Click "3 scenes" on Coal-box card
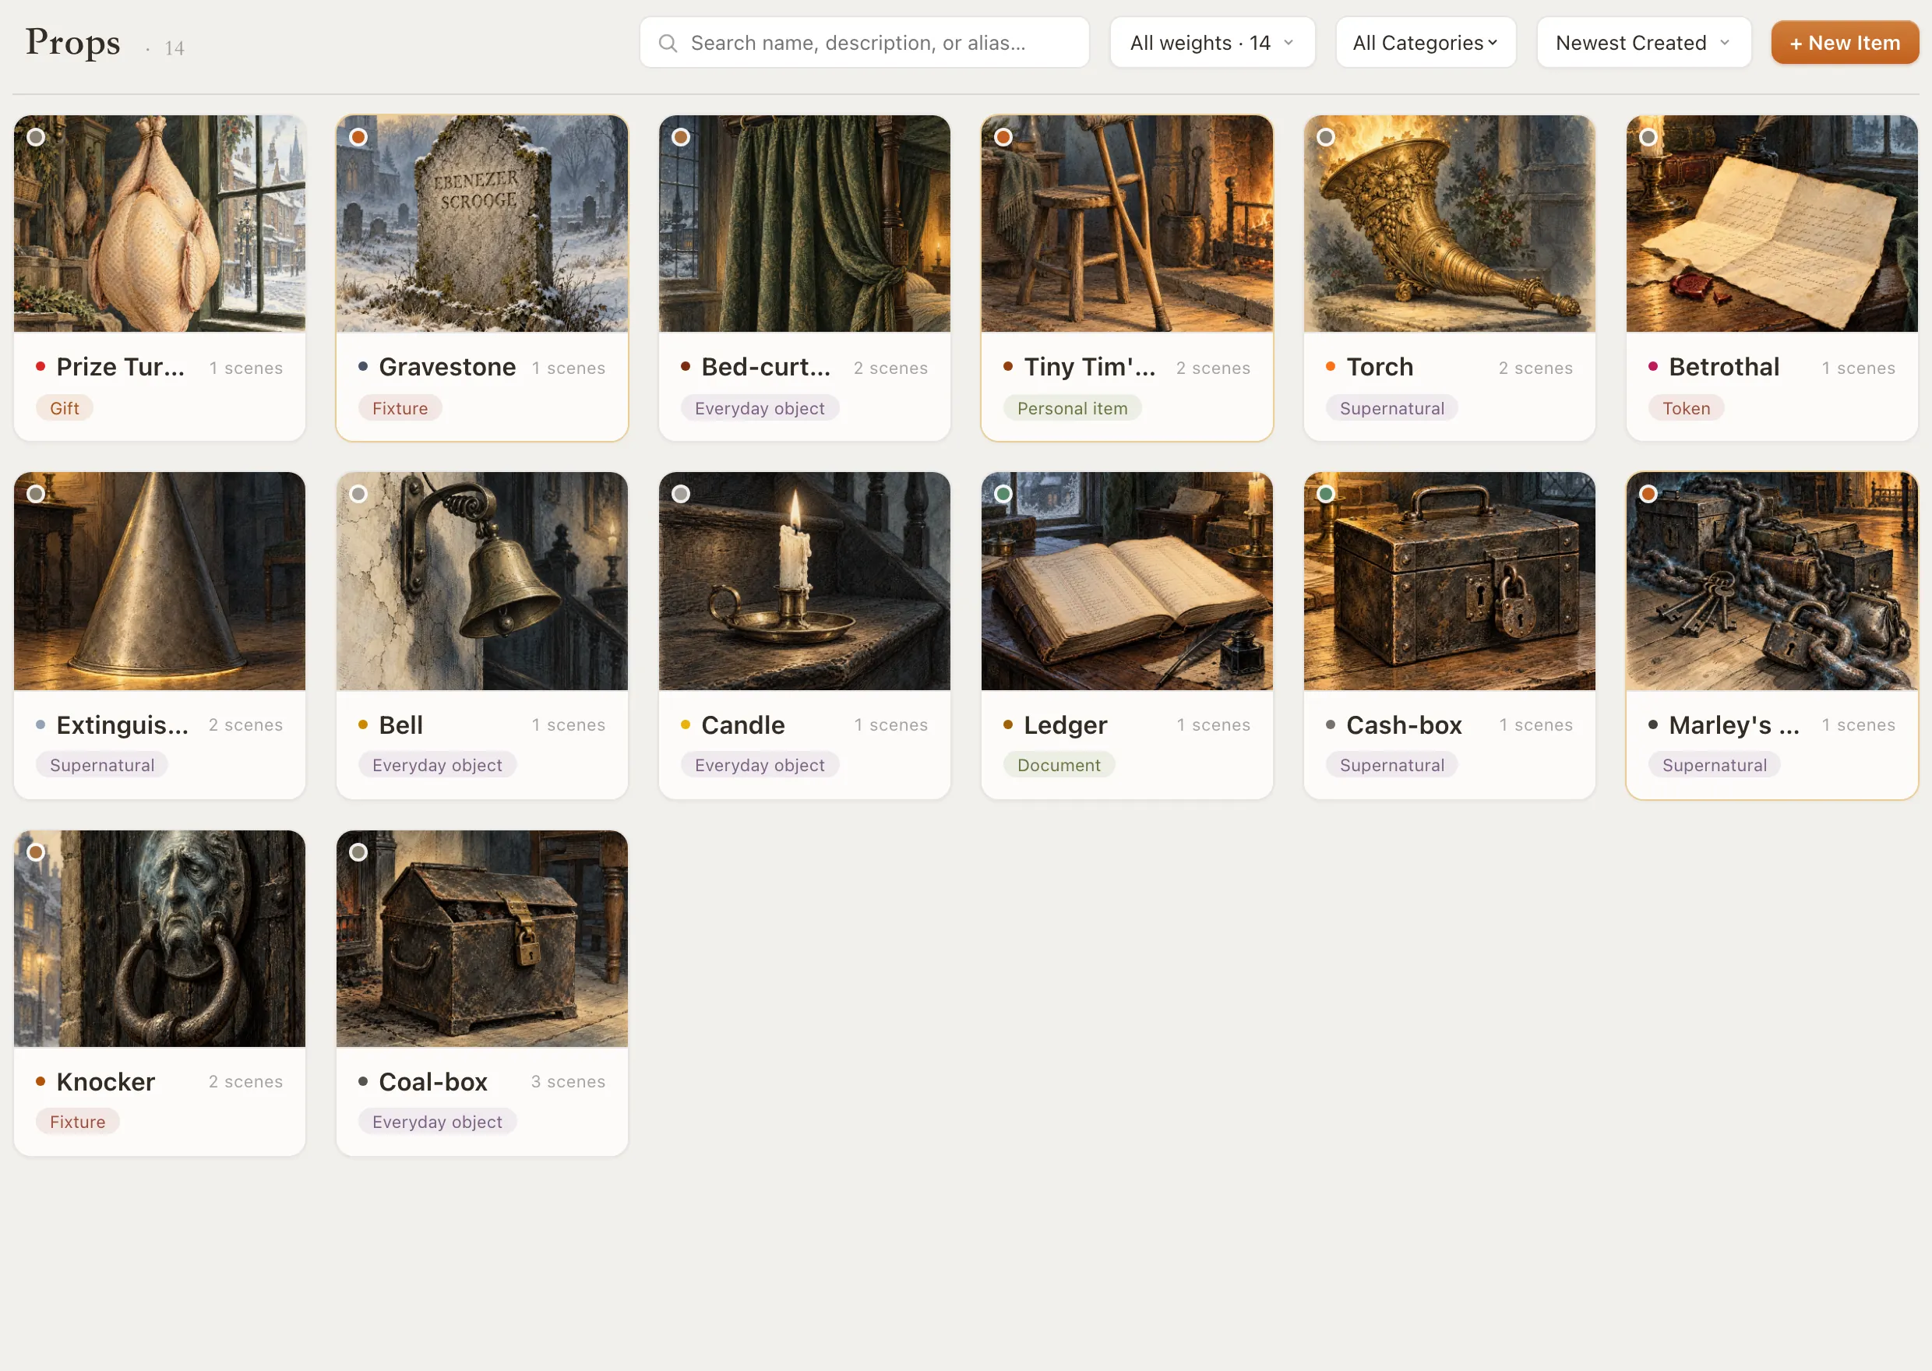This screenshot has width=1932, height=1371. (x=568, y=1081)
